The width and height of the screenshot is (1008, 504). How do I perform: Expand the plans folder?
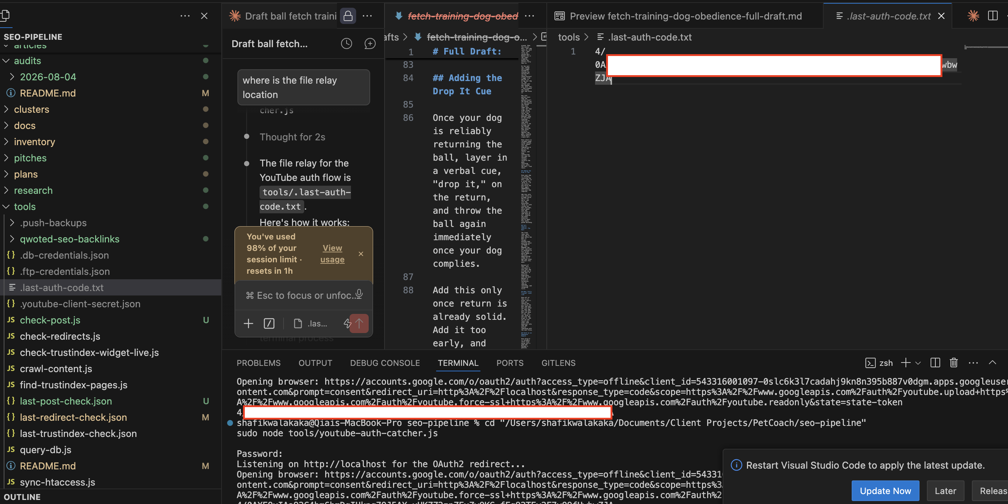click(x=6, y=174)
